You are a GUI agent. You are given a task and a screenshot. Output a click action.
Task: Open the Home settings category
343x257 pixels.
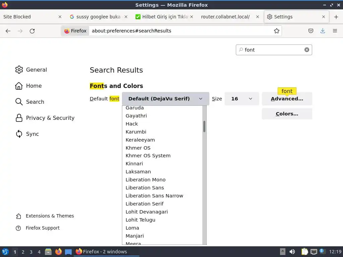point(28,86)
